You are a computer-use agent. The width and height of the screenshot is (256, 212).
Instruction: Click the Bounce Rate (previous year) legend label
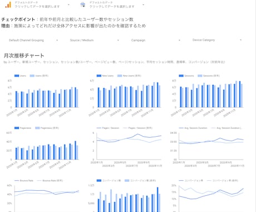(x=53, y=181)
